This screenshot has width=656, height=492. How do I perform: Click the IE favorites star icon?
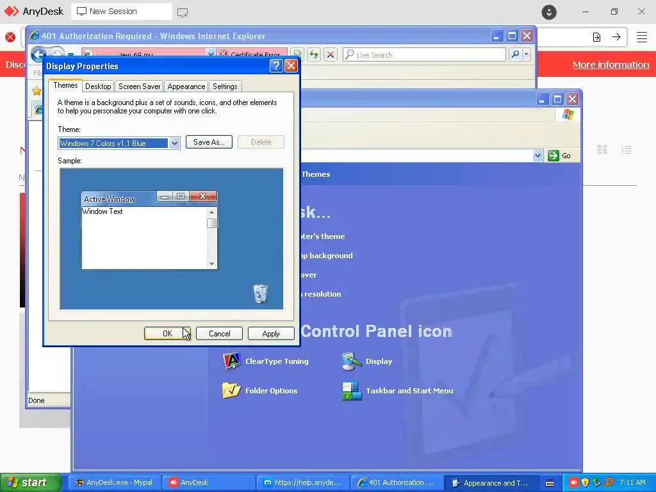pyautogui.click(x=37, y=90)
